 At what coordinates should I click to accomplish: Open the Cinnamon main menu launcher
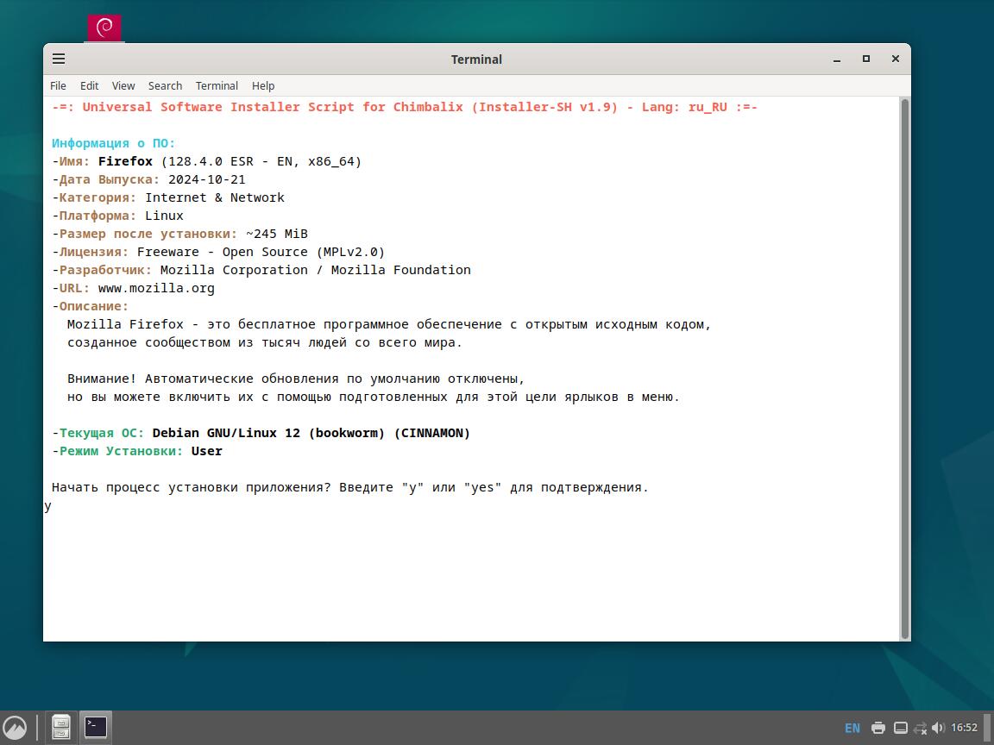point(15,727)
